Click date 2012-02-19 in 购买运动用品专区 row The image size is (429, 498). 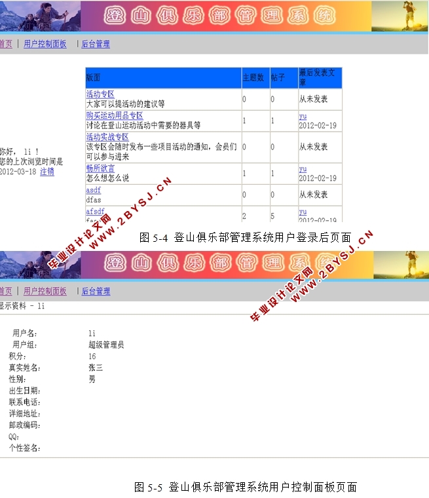[318, 125]
